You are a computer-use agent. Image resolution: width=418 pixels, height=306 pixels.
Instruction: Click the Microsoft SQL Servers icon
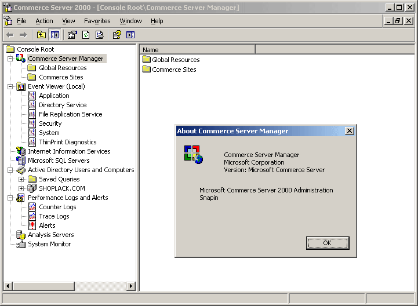[x=21, y=161]
